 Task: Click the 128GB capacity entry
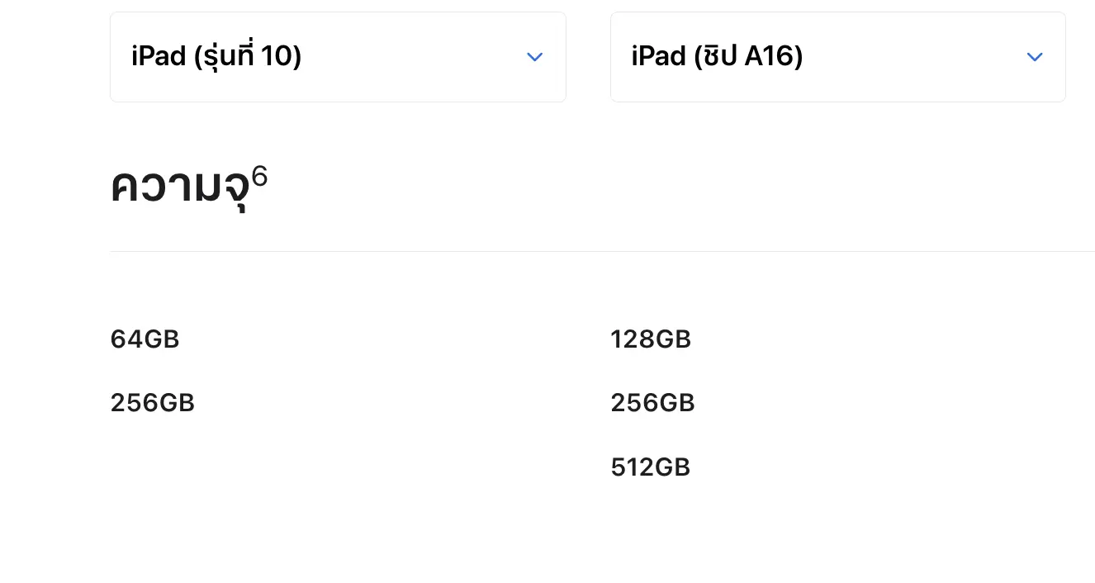click(651, 339)
